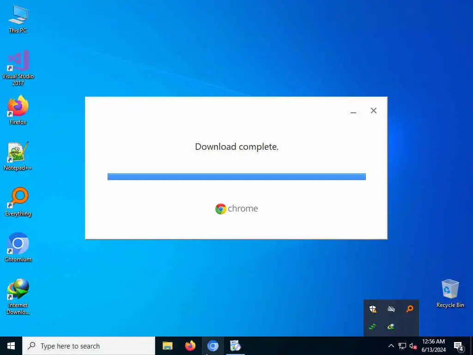The height and width of the screenshot is (355, 473).
Task: Click the "Download complete." text
Action: pyautogui.click(x=236, y=147)
